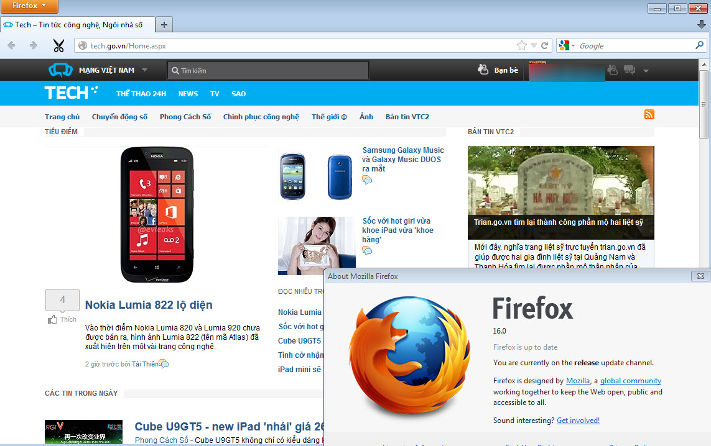Screen dimensions: 711x446
Task: Open Cube U9GT5 article thumbnail image
Action: pos(83,432)
